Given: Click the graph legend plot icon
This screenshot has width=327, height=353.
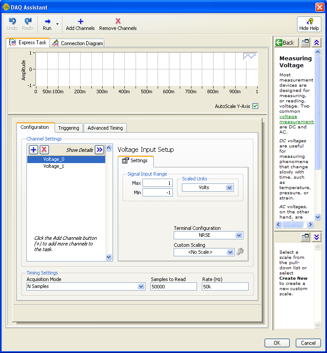Looking at the screenshot, I should point(250,56).
